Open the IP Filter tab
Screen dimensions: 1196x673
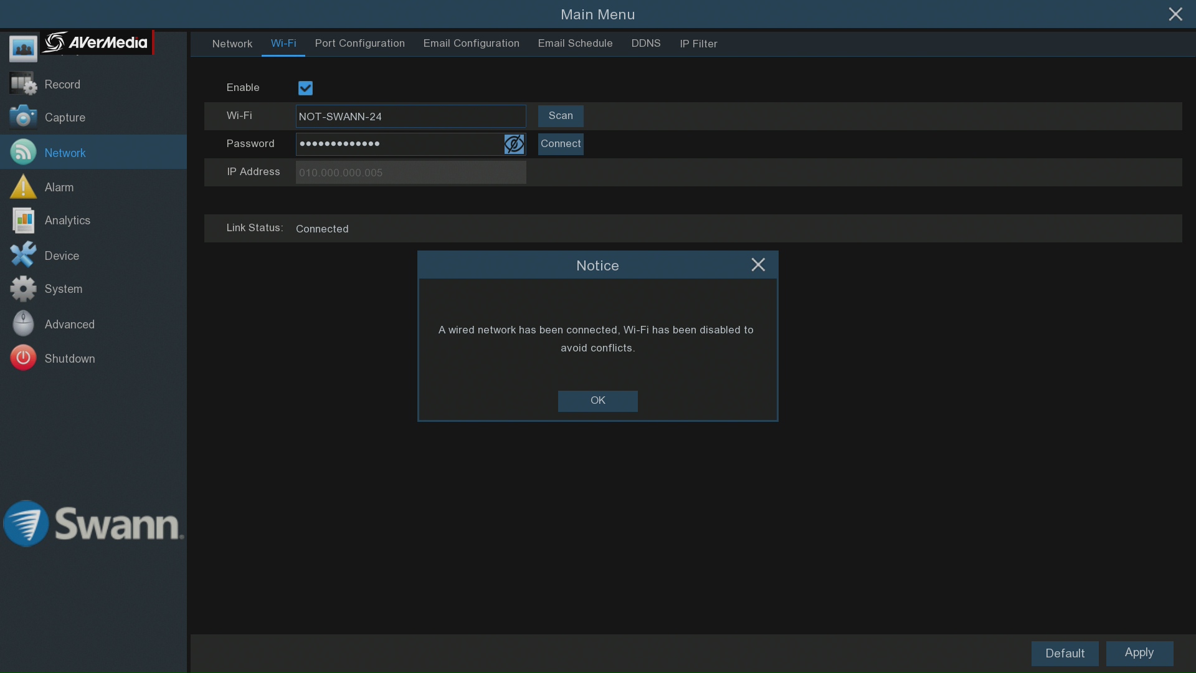(x=698, y=44)
